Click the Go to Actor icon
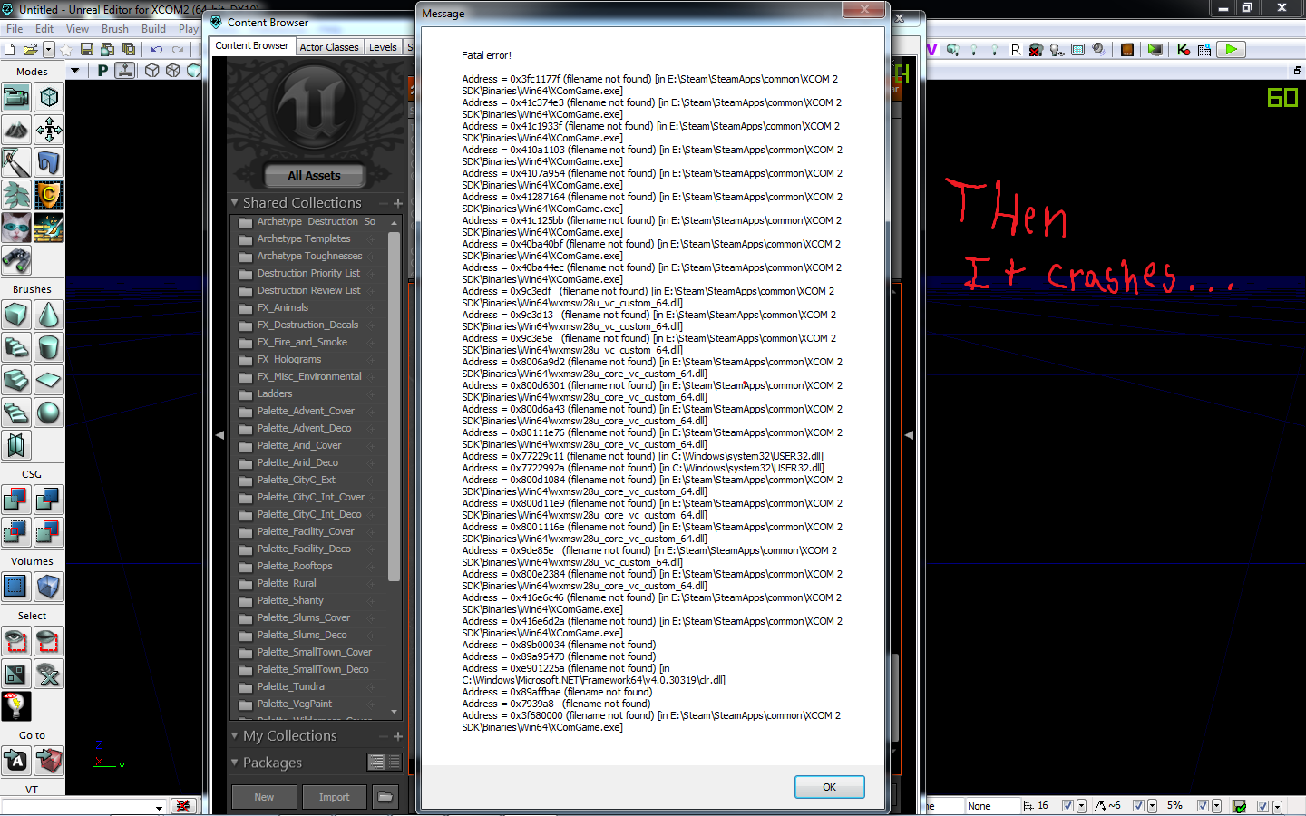Viewport: 1306px width, 816px height. [x=16, y=761]
